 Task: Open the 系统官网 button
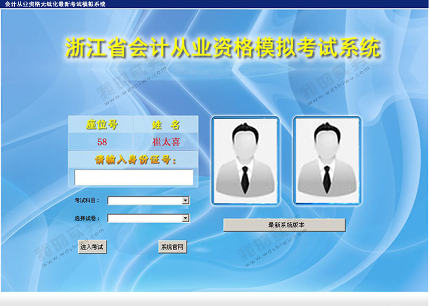[x=172, y=247]
